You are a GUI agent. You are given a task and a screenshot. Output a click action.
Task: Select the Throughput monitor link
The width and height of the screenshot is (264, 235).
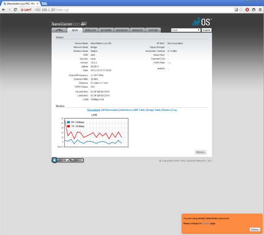point(93,110)
